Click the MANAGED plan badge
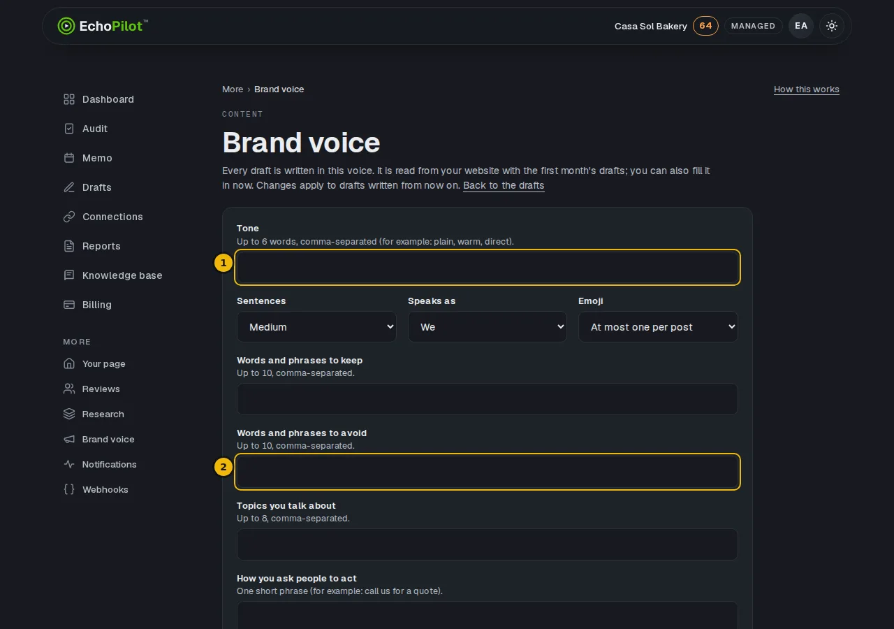 tap(753, 26)
